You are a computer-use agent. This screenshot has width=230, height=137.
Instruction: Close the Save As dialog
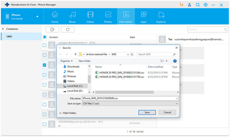177,48
